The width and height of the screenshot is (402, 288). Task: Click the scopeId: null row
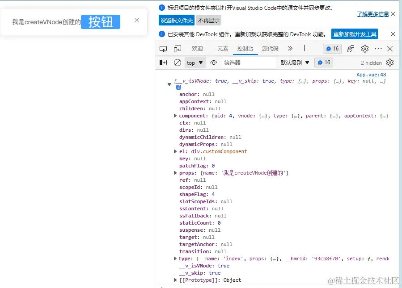point(198,187)
